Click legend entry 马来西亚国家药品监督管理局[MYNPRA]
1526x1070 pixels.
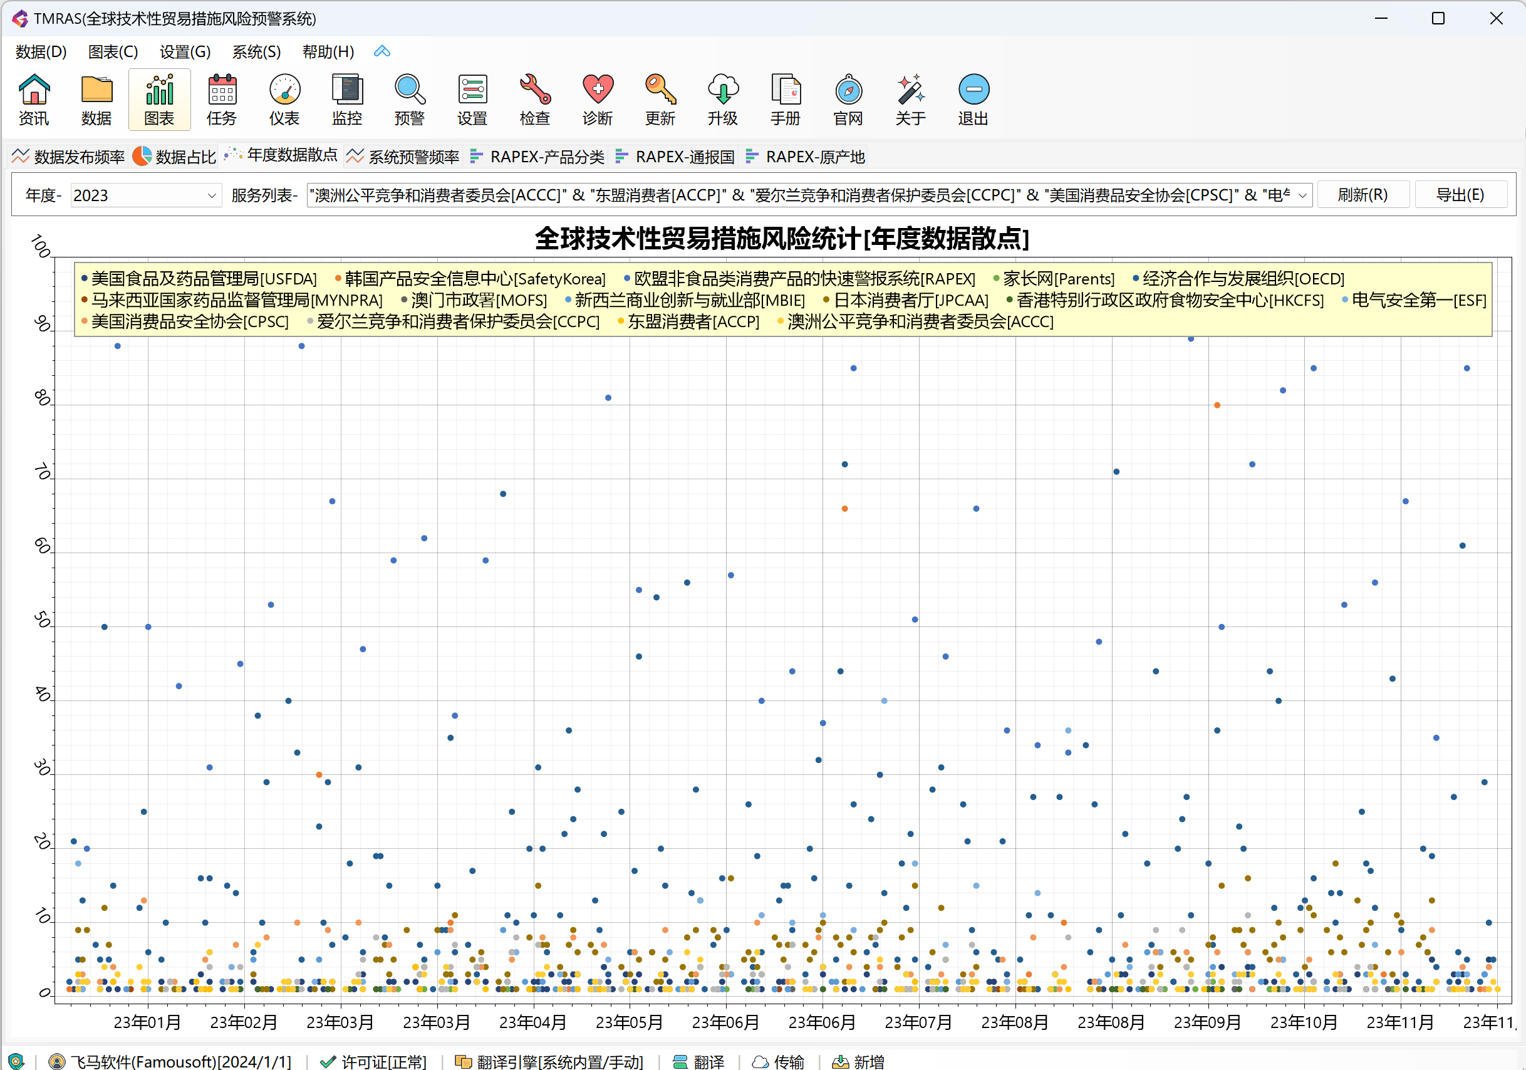[231, 299]
